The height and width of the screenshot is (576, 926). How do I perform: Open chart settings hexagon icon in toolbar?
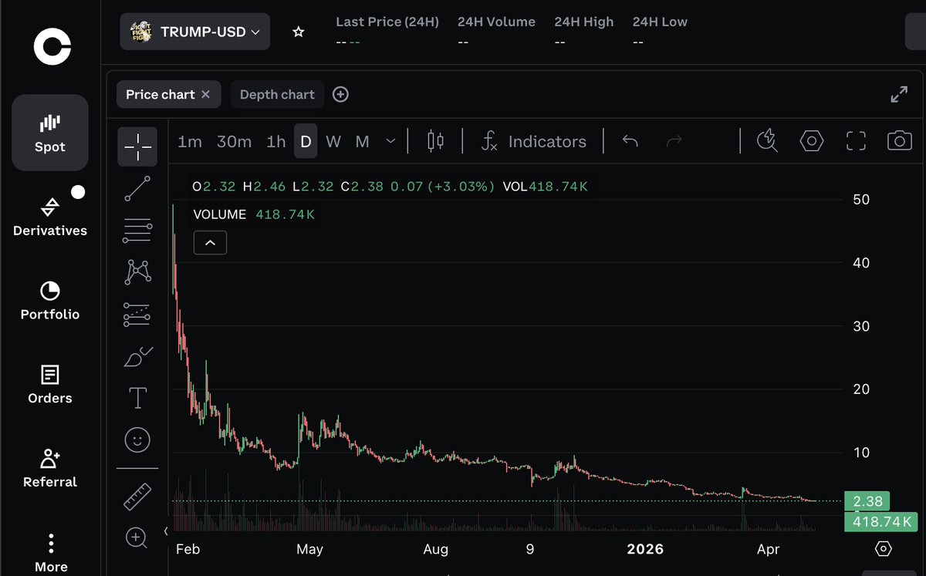pos(812,141)
